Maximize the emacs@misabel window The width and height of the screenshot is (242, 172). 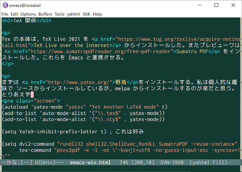[216, 5]
